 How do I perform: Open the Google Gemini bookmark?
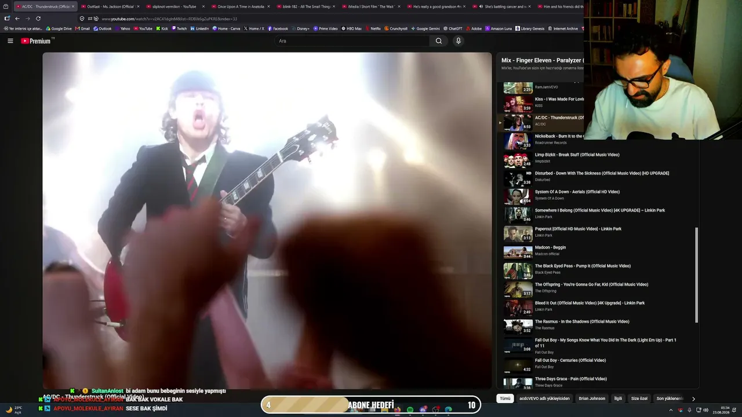click(425, 28)
